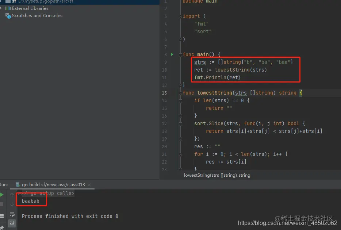Fold the main function at line 8
Image resolution: width=341 pixels, height=230 pixels.
(180, 54)
